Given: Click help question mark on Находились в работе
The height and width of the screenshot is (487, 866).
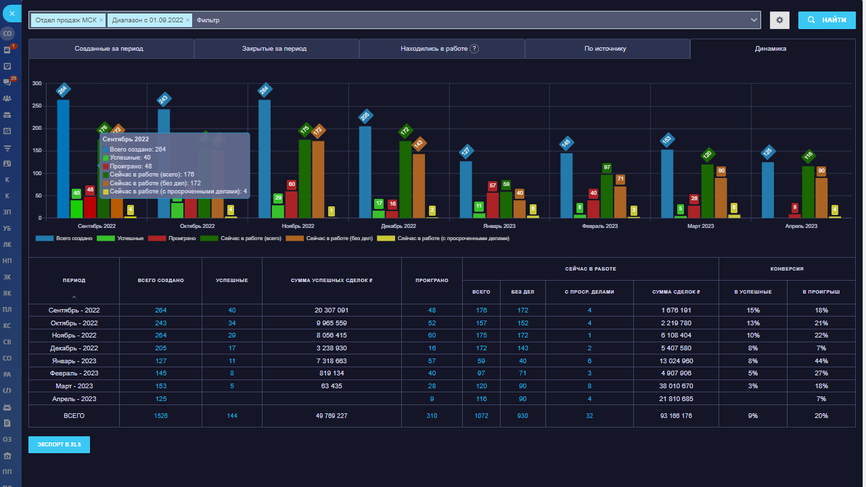Looking at the screenshot, I should coord(474,49).
